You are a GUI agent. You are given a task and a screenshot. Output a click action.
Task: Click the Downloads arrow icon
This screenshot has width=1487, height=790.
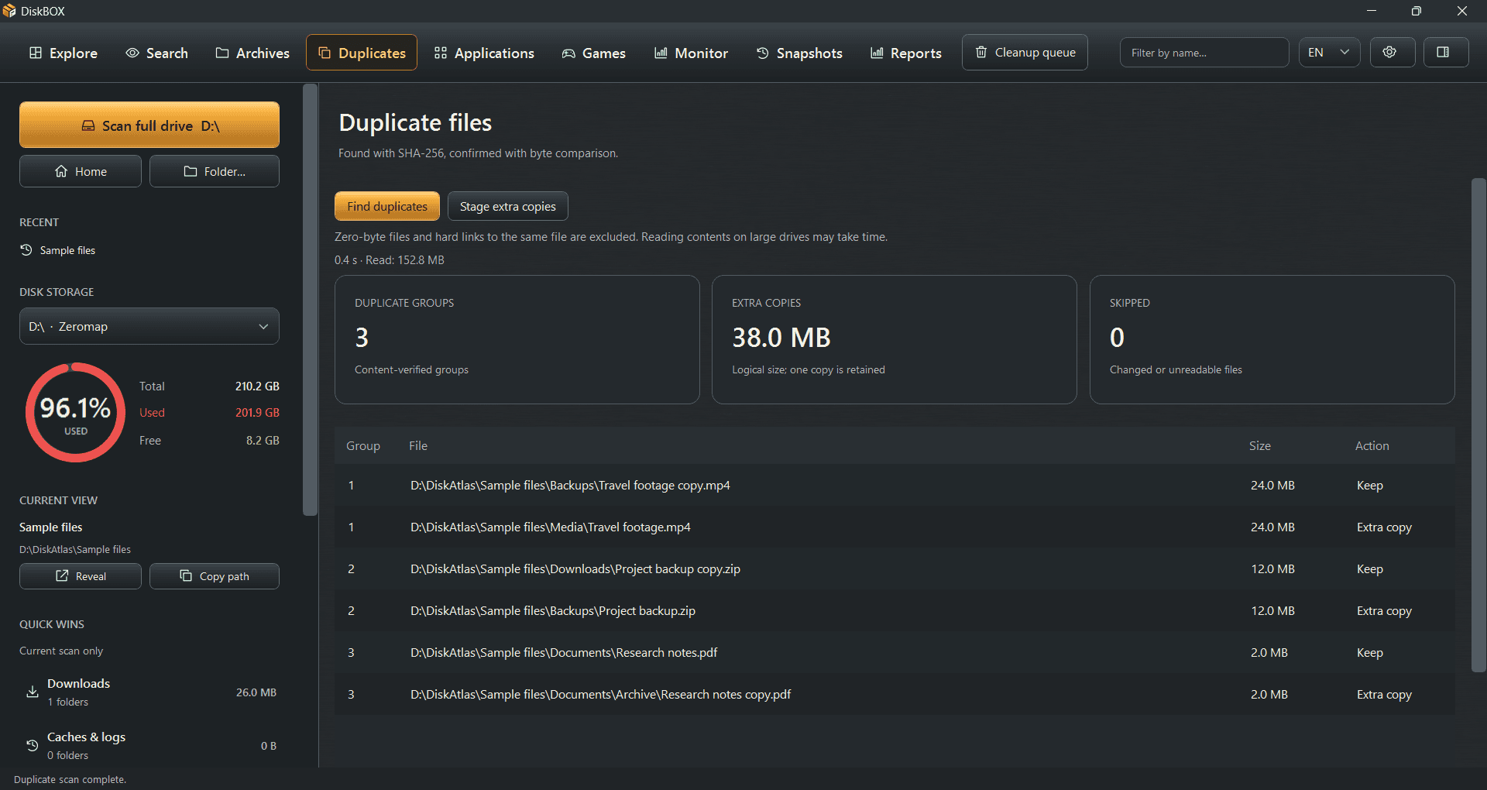[x=33, y=692]
